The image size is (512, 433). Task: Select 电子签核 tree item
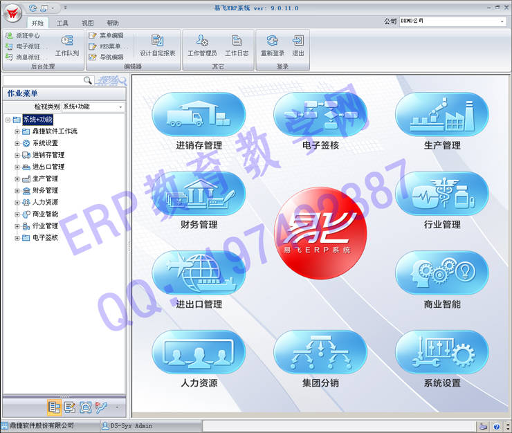pyautogui.click(x=46, y=238)
